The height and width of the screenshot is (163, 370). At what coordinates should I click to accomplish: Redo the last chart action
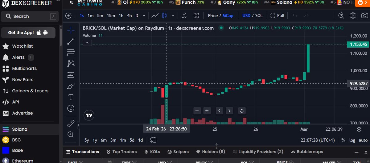click(306, 15)
